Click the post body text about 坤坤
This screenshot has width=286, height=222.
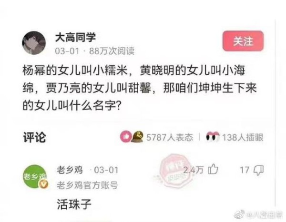tap(140, 88)
